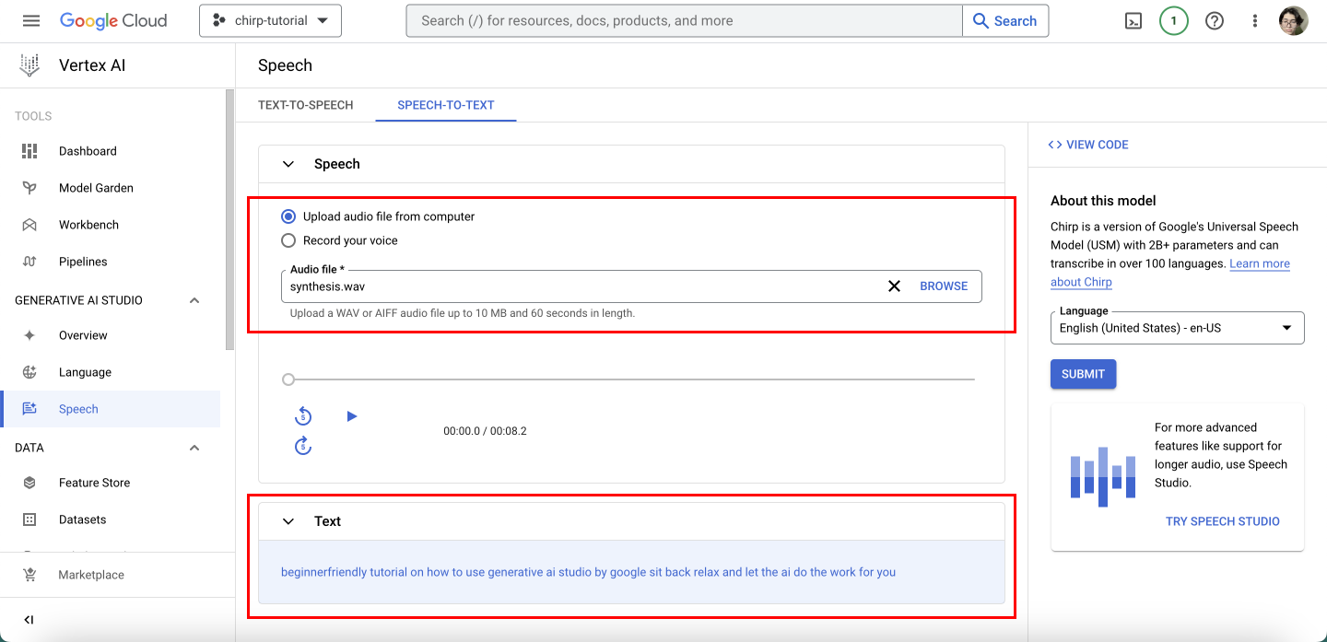Viewport: 1327px width, 642px height.
Task: Open the Language dropdown
Action: [x=1178, y=328]
